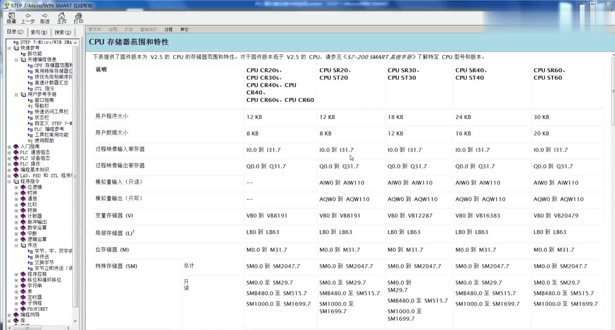This screenshot has width=615, height=330.
Task: Open the PLC 编程参考 topic
Action: 49,129
